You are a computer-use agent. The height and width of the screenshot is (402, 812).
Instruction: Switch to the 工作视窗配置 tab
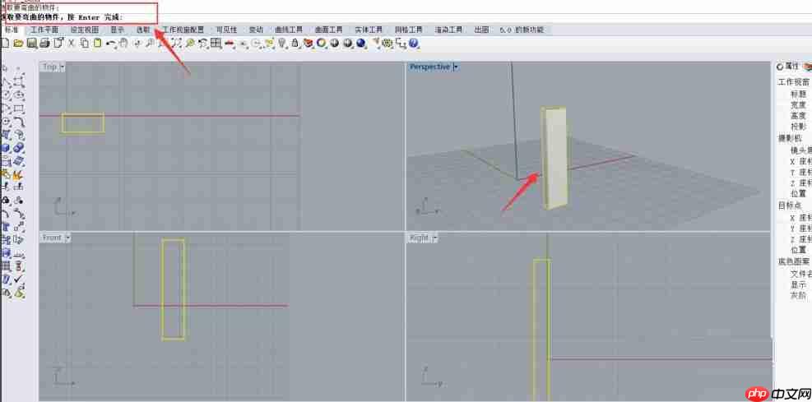click(x=183, y=30)
